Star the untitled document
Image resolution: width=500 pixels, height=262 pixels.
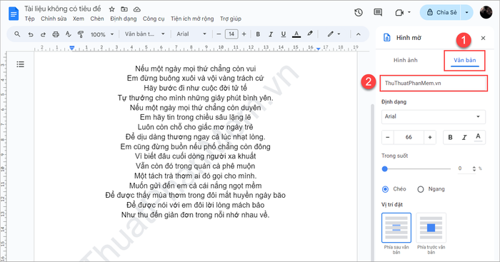click(111, 9)
